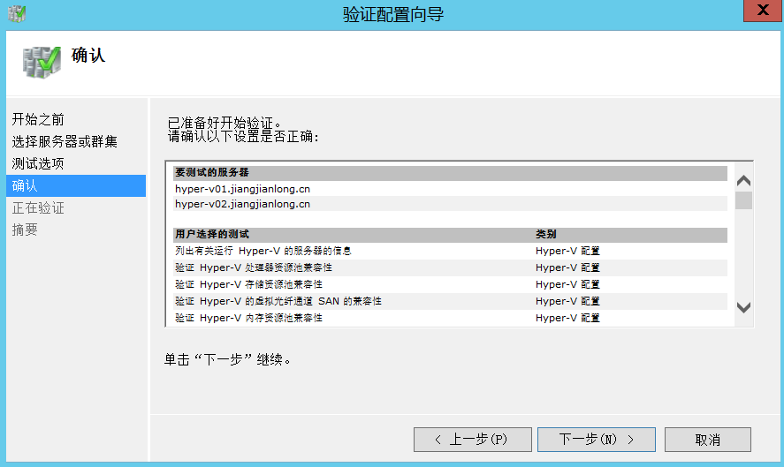This screenshot has height=467, width=784.
Task: Click the scrollbar thumb in settings list
Action: pos(743,200)
